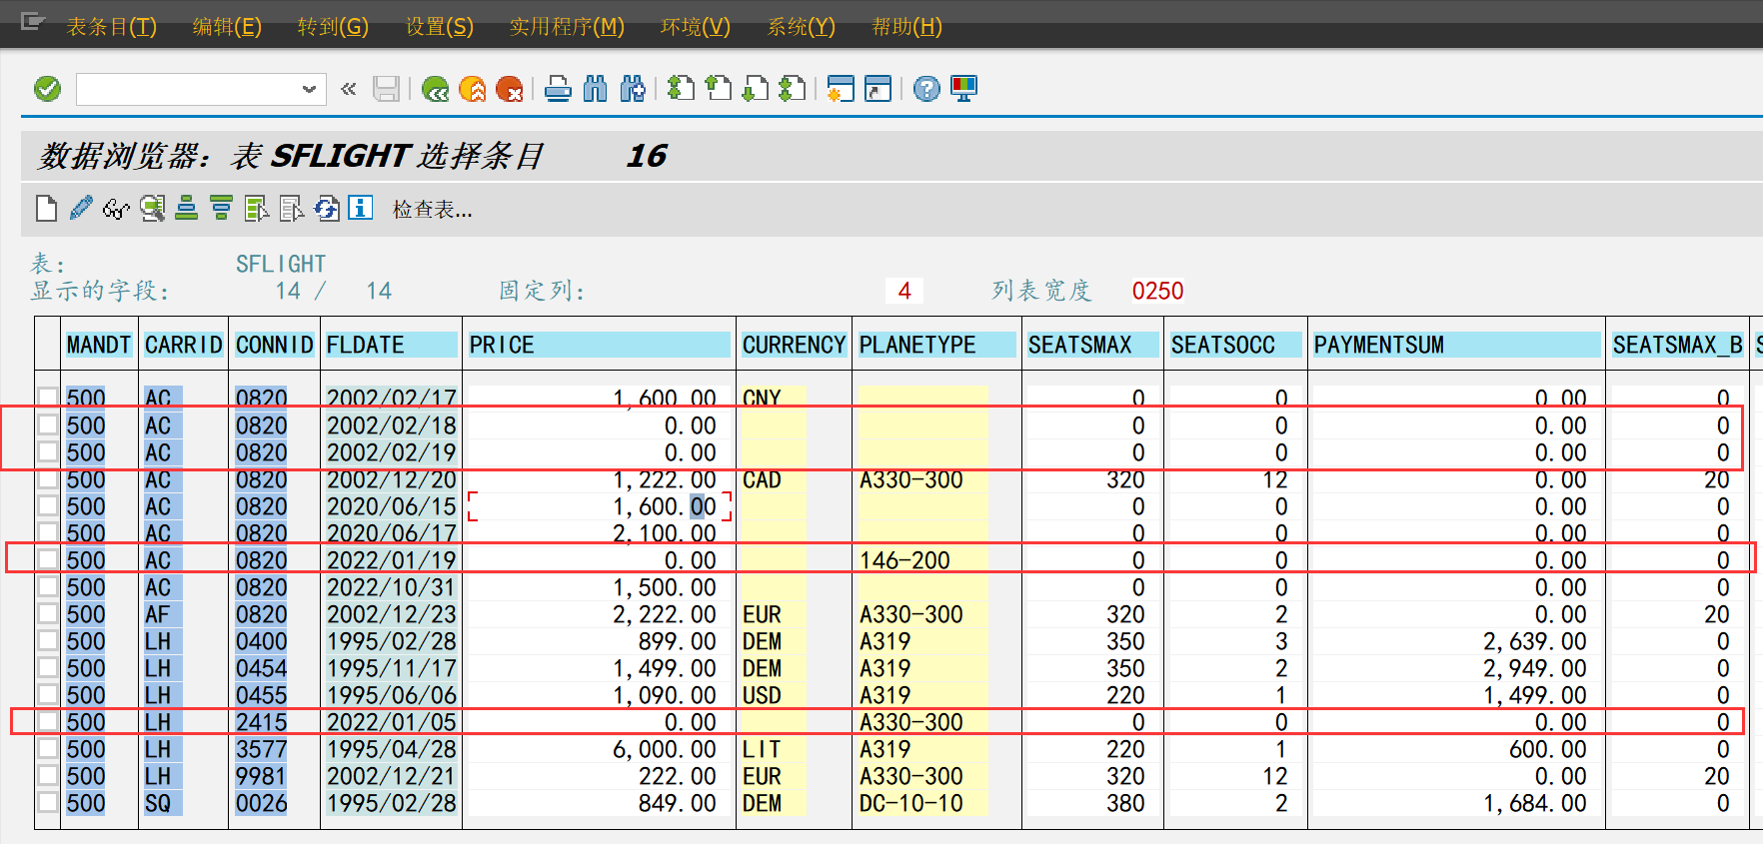Image resolution: width=1763 pixels, height=844 pixels.
Task: Open the 转到(G) menu
Action: coord(333,26)
